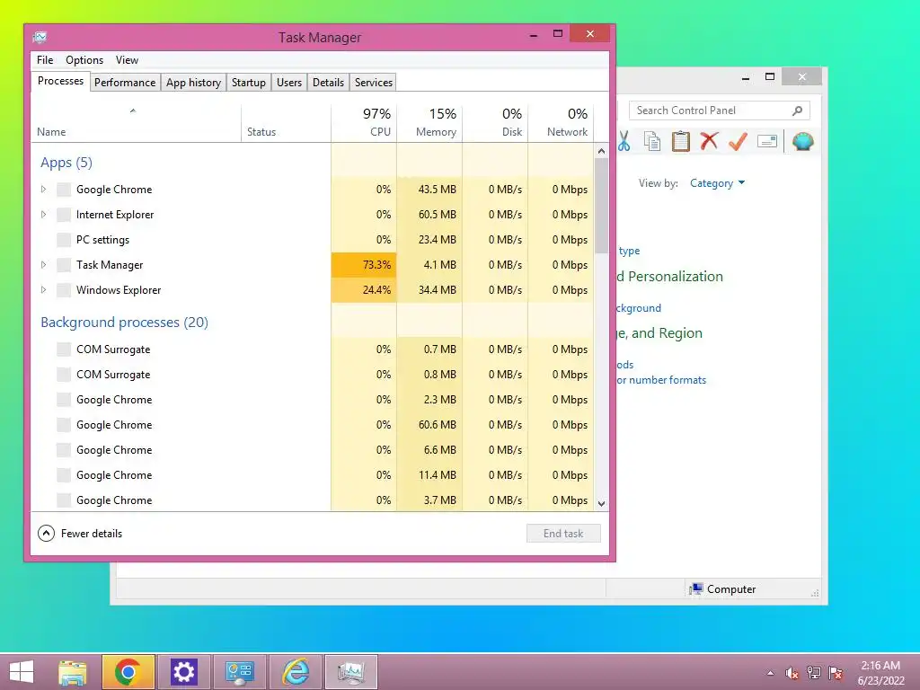Open the File menu
This screenshot has height=690, width=920.
coord(45,60)
